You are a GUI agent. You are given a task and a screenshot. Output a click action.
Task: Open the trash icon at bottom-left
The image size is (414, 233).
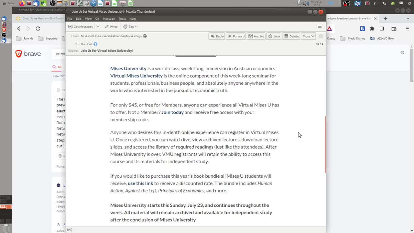point(6,228)
